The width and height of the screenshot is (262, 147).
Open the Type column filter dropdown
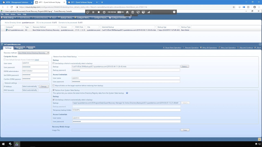(30, 27)
